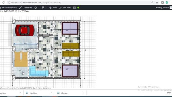Open the New content menu
Screen dimensions: 172x97
[x=53, y=8]
